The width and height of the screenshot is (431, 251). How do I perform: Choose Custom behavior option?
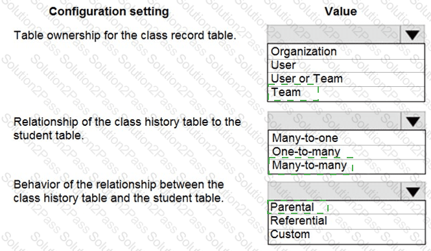pos(347,235)
